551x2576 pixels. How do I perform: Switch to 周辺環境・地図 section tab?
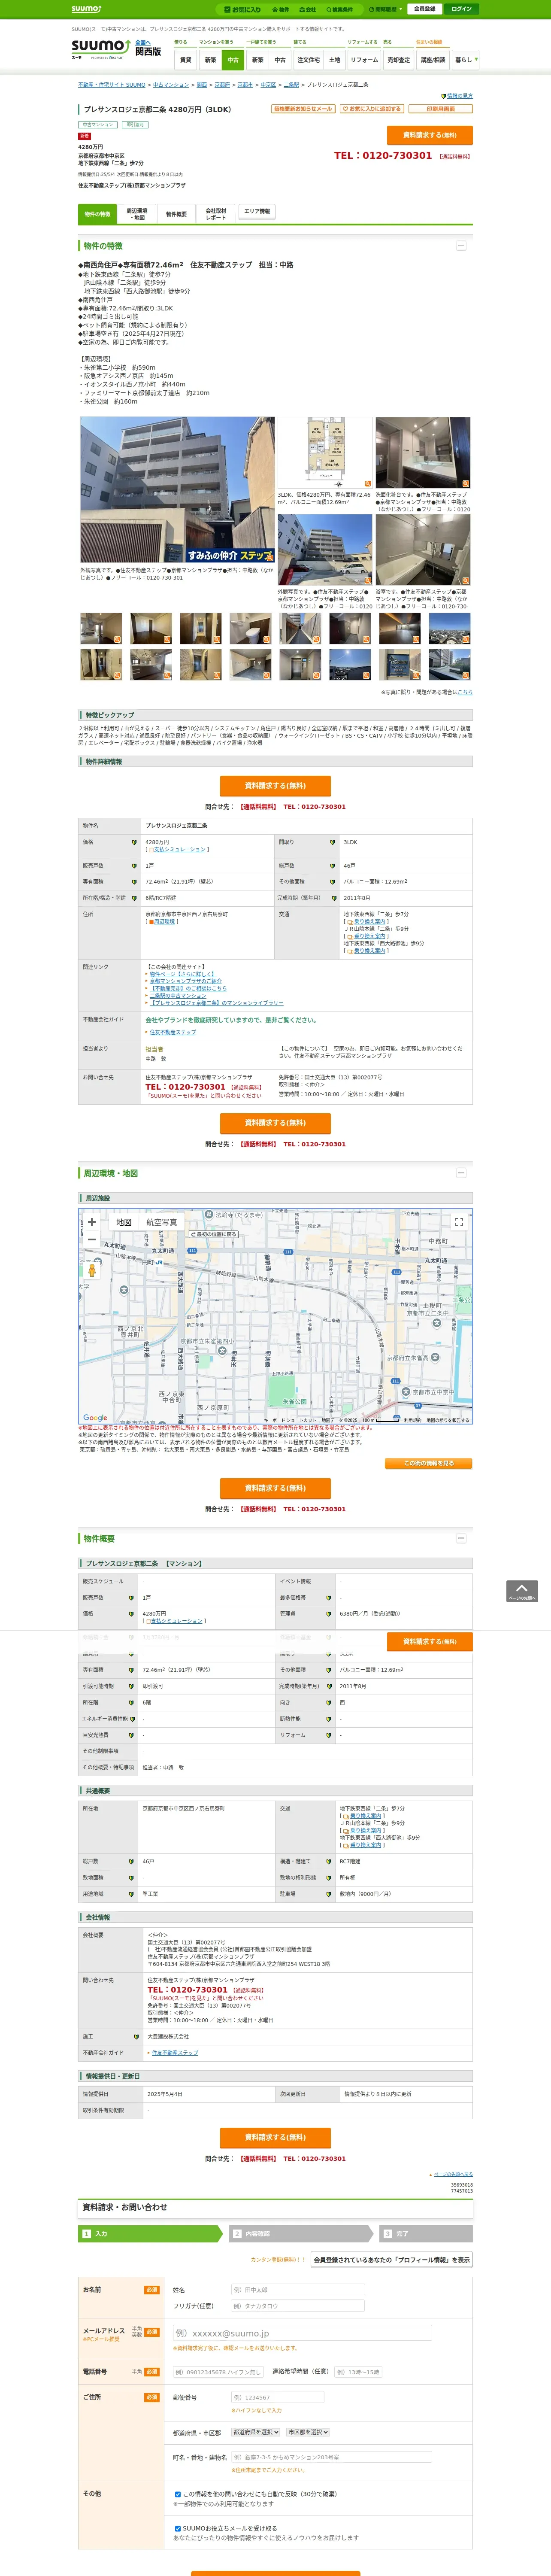tap(136, 214)
